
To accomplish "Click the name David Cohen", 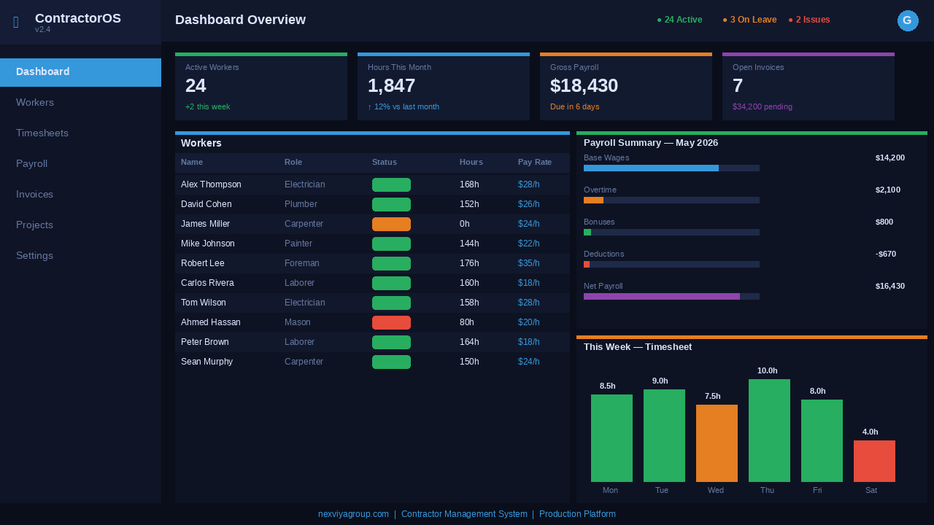I will [207, 204].
